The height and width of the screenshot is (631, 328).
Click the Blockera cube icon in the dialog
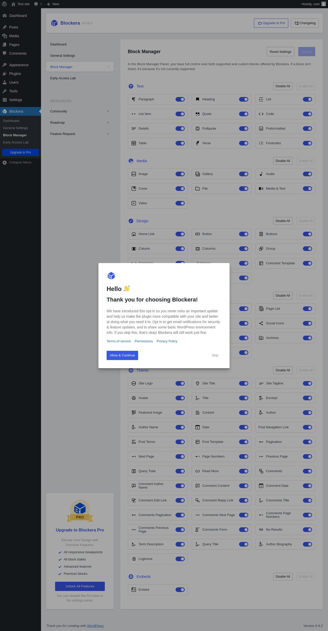coord(111,276)
